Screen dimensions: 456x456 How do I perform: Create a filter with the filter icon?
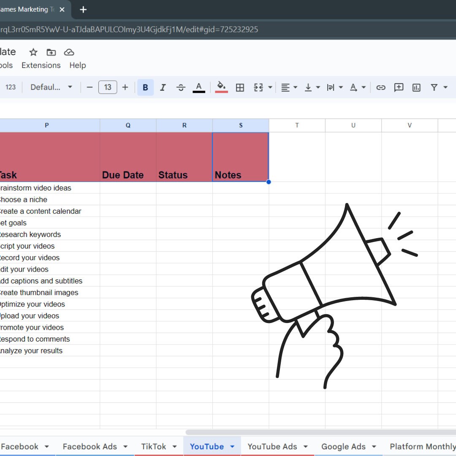(434, 87)
